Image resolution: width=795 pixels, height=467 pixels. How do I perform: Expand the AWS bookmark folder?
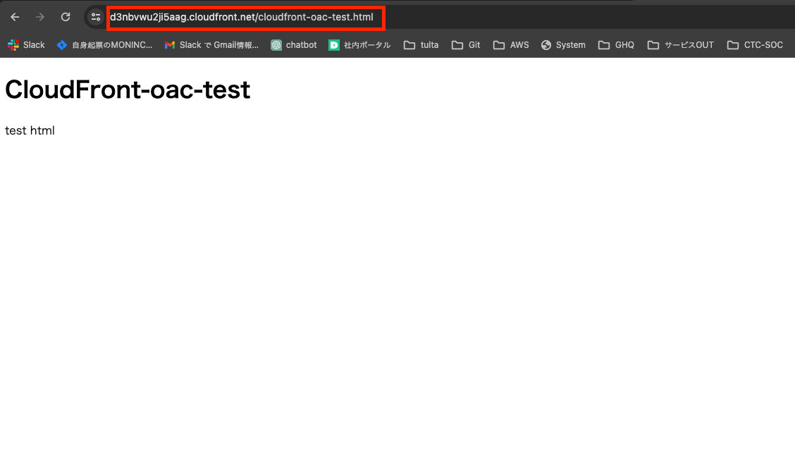click(511, 45)
